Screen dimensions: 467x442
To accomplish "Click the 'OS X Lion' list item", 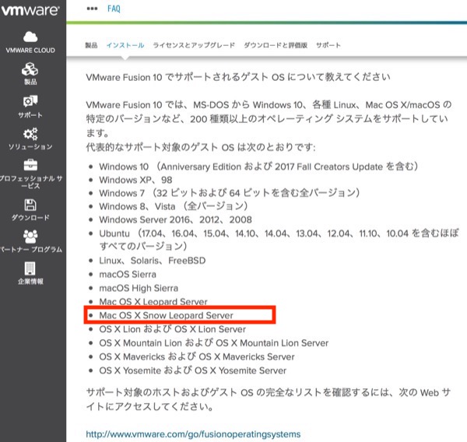I will pos(173,329).
